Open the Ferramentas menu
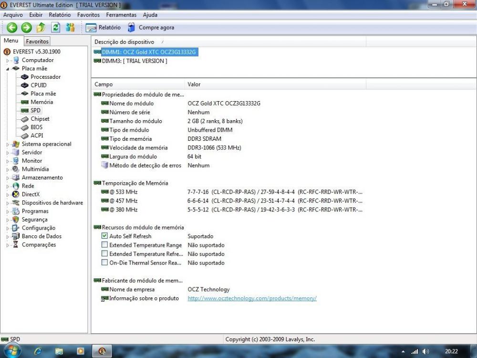This screenshot has height=358, width=477. pos(121,15)
